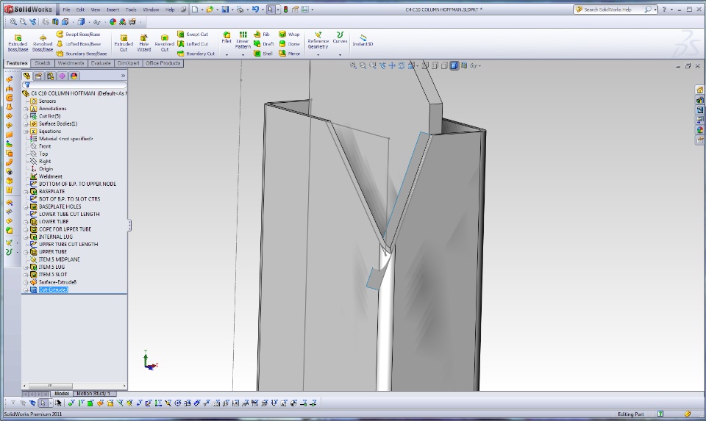Viewport: 706px width, 421px height.
Task: Select the Shell tool
Action: [263, 54]
